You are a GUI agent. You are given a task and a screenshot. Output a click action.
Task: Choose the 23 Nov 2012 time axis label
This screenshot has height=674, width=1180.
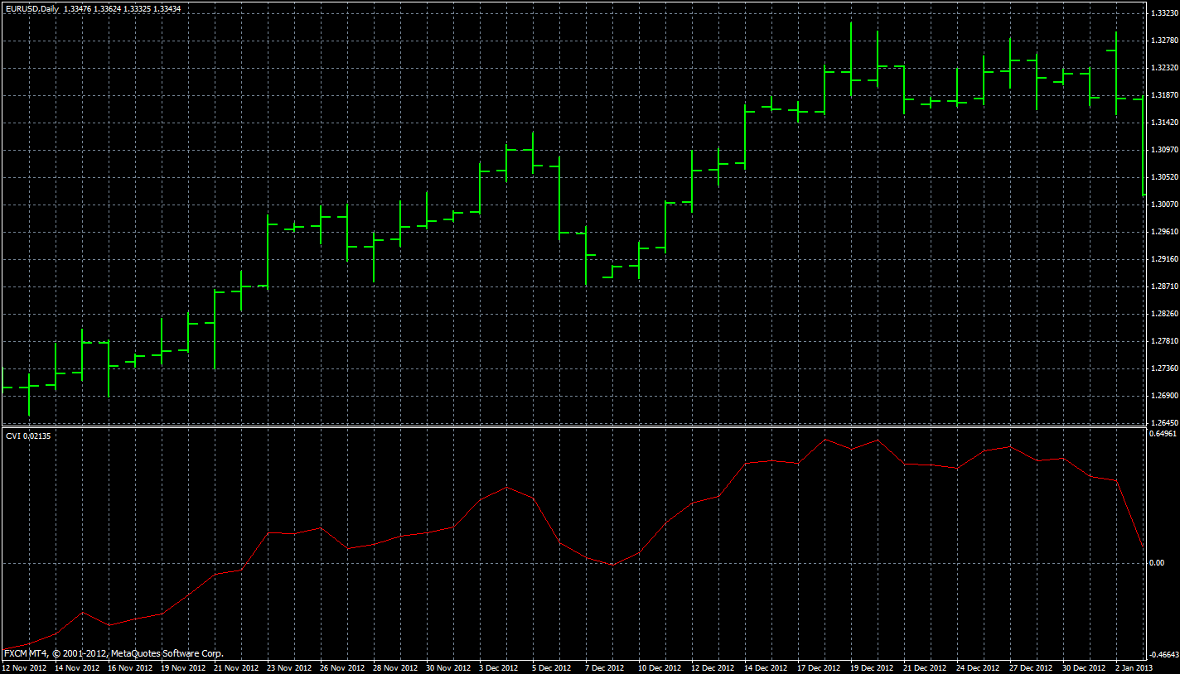[289, 667]
